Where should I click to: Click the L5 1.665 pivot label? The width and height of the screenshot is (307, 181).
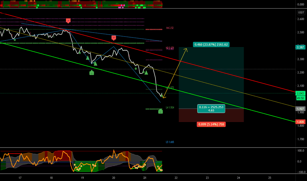point(170,142)
